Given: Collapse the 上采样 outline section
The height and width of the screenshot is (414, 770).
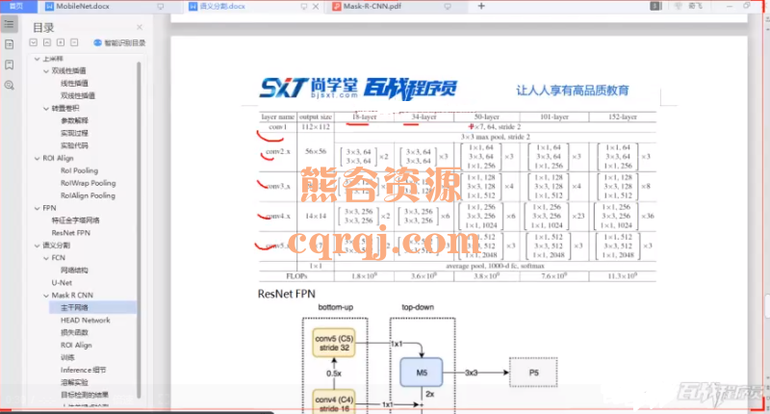Looking at the screenshot, I should click(x=37, y=59).
